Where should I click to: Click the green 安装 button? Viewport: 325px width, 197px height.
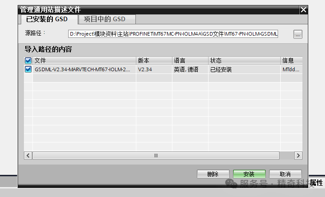click(x=249, y=174)
